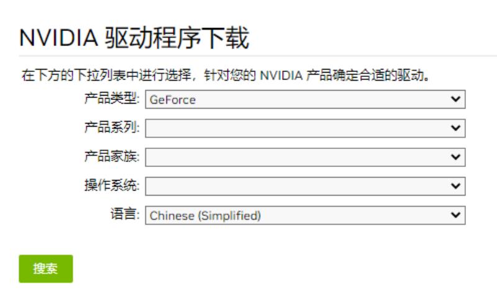This screenshot has height=298, width=497.
Task: Click the 产品家族 field label
Action: point(112,156)
